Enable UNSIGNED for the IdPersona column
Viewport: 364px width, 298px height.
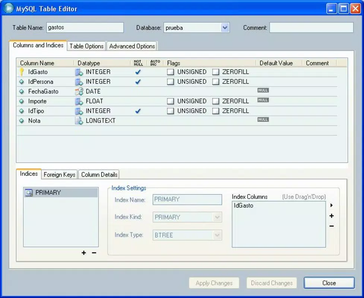click(170, 82)
